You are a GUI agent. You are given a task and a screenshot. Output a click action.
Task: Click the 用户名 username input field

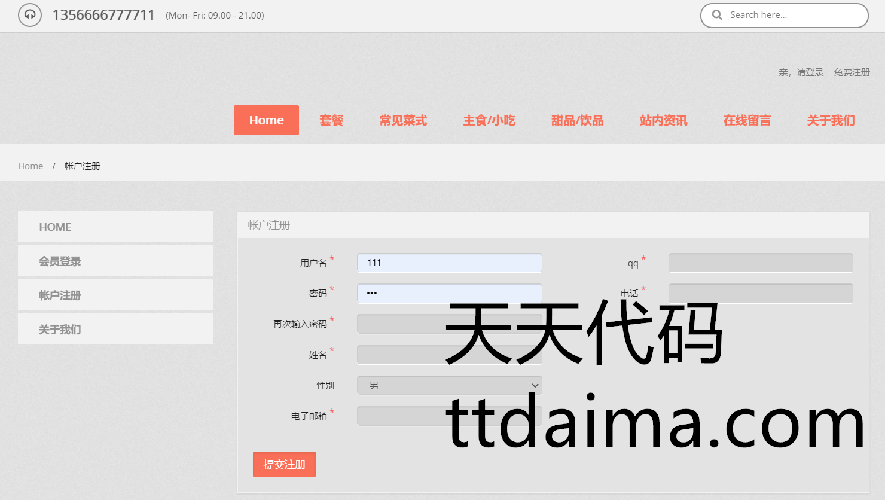[449, 263]
